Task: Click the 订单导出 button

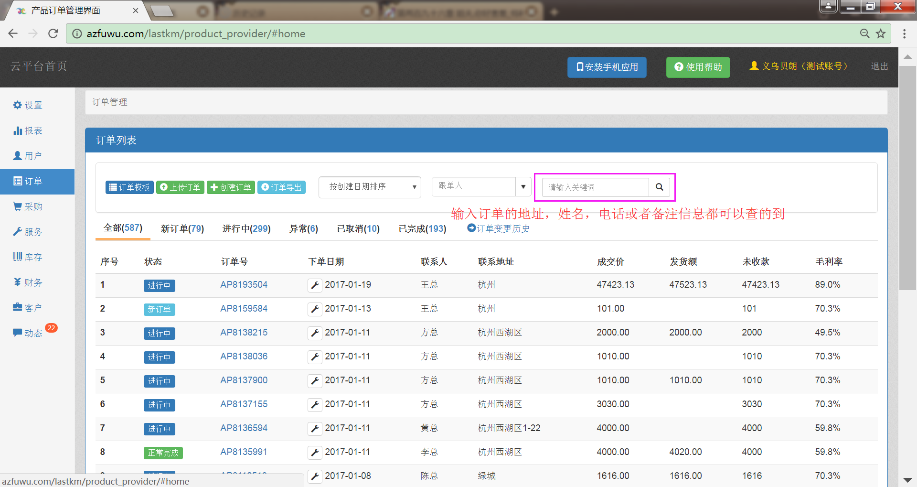Action: coord(281,187)
